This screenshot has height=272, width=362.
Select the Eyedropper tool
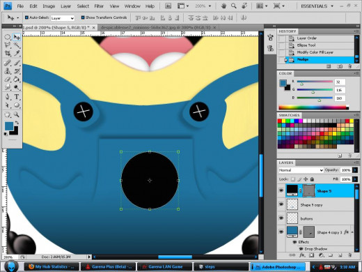(17, 54)
